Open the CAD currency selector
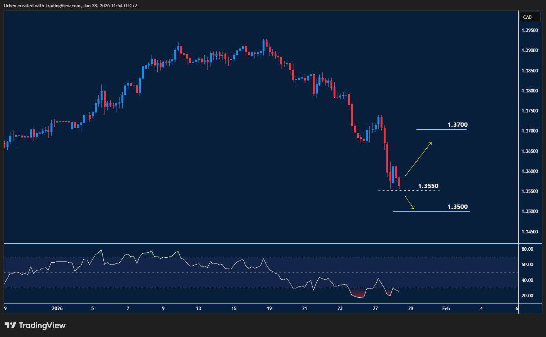 (530, 17)
